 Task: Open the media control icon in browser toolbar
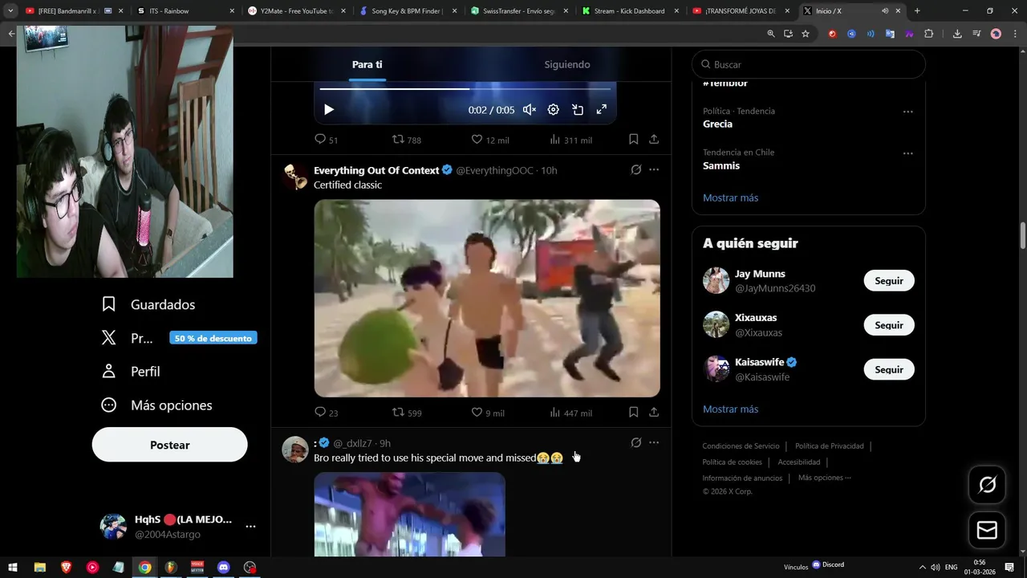pyautogui.click(x=976, y=34)
